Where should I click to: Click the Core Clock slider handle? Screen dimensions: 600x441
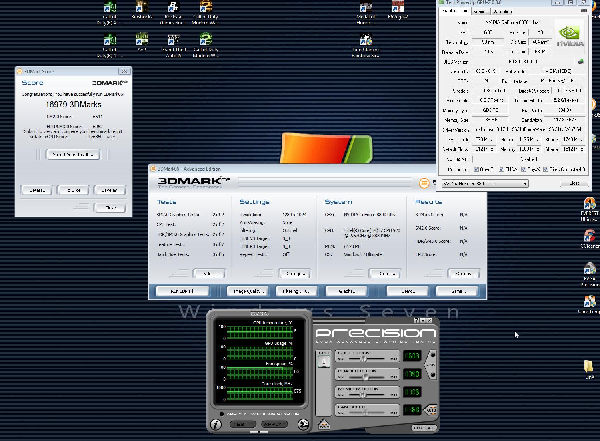click(363, 359)
